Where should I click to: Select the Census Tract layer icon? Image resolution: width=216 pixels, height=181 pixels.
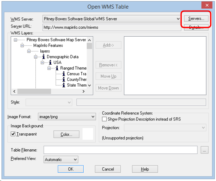64,74
